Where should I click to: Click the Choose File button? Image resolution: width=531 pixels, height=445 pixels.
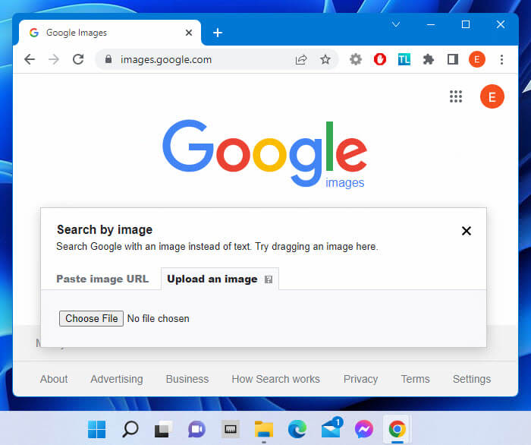pyautogui.click(x=92, y=319)
